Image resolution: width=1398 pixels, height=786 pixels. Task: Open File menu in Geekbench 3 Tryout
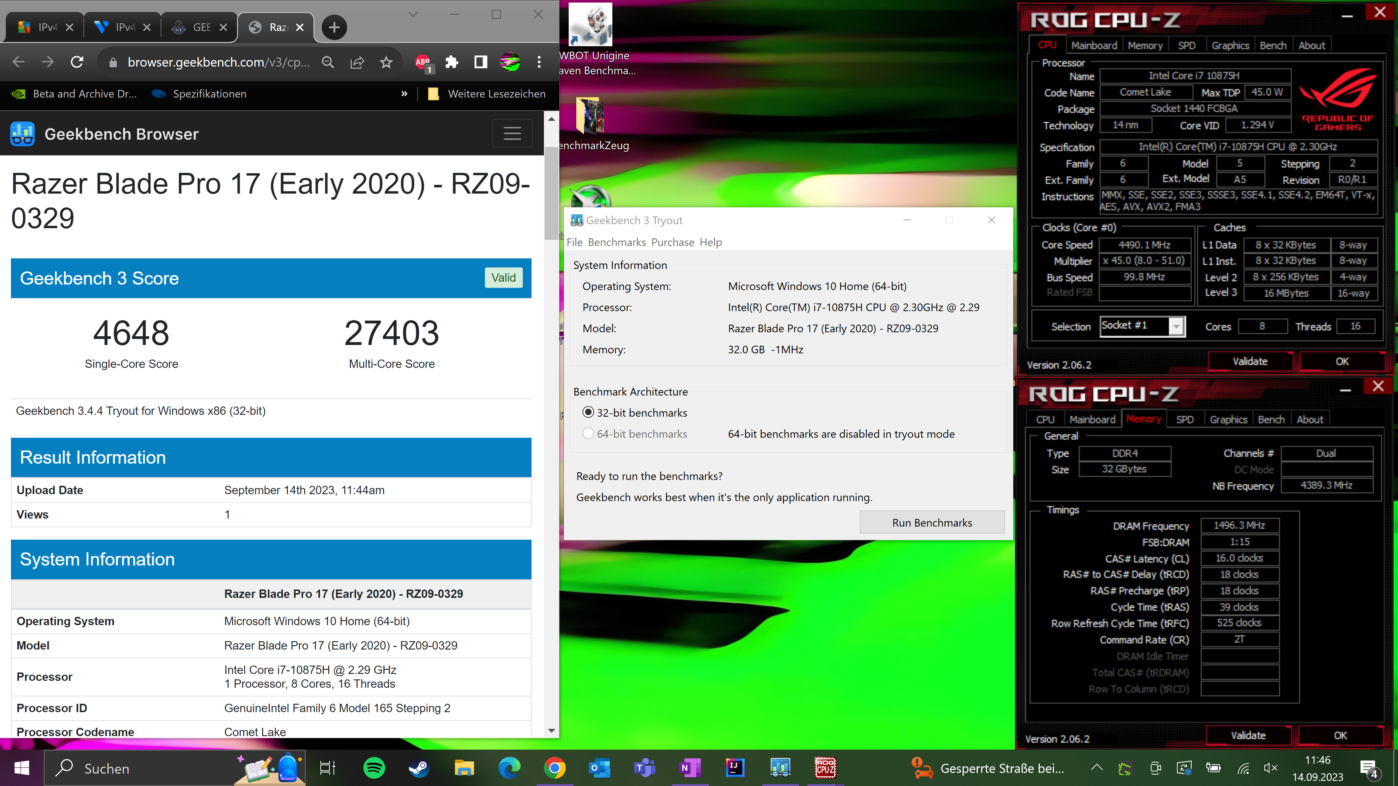click(574, 242)
